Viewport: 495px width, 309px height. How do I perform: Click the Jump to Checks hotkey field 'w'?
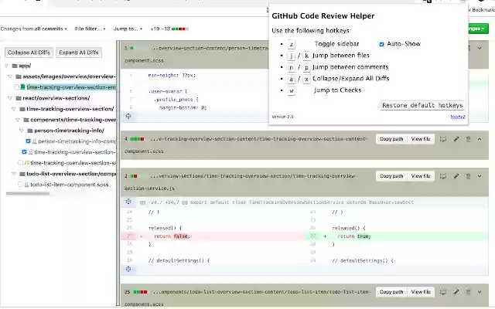pyautogui.click(x=292, y=91)
